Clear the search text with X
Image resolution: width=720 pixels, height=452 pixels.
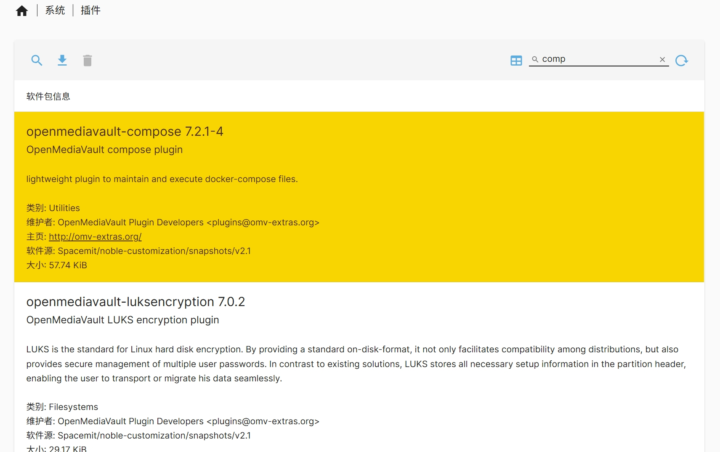click(x=662, y=60)
